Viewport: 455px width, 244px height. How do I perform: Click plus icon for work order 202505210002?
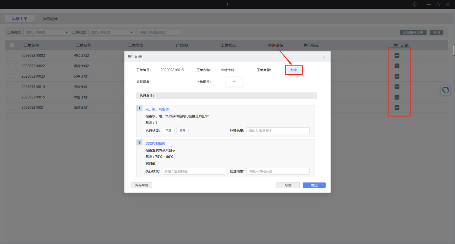pyautogui.click(x=397, y=56)
